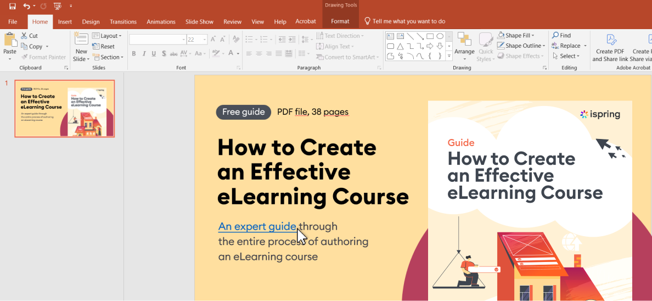Select slide 1 thumbnail in the panel

pos(64,108)
